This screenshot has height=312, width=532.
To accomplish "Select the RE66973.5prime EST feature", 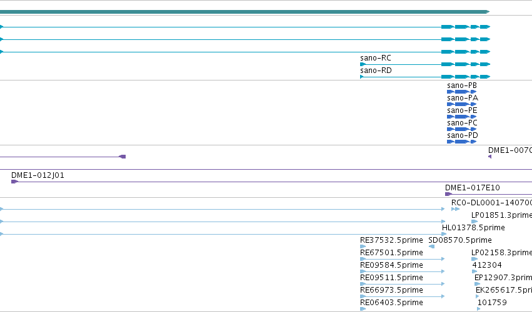I will point(403,296).
